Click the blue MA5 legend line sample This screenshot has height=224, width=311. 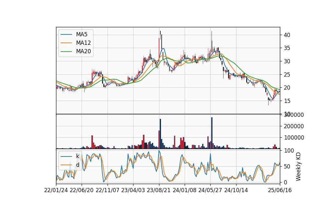pos(66,34)
